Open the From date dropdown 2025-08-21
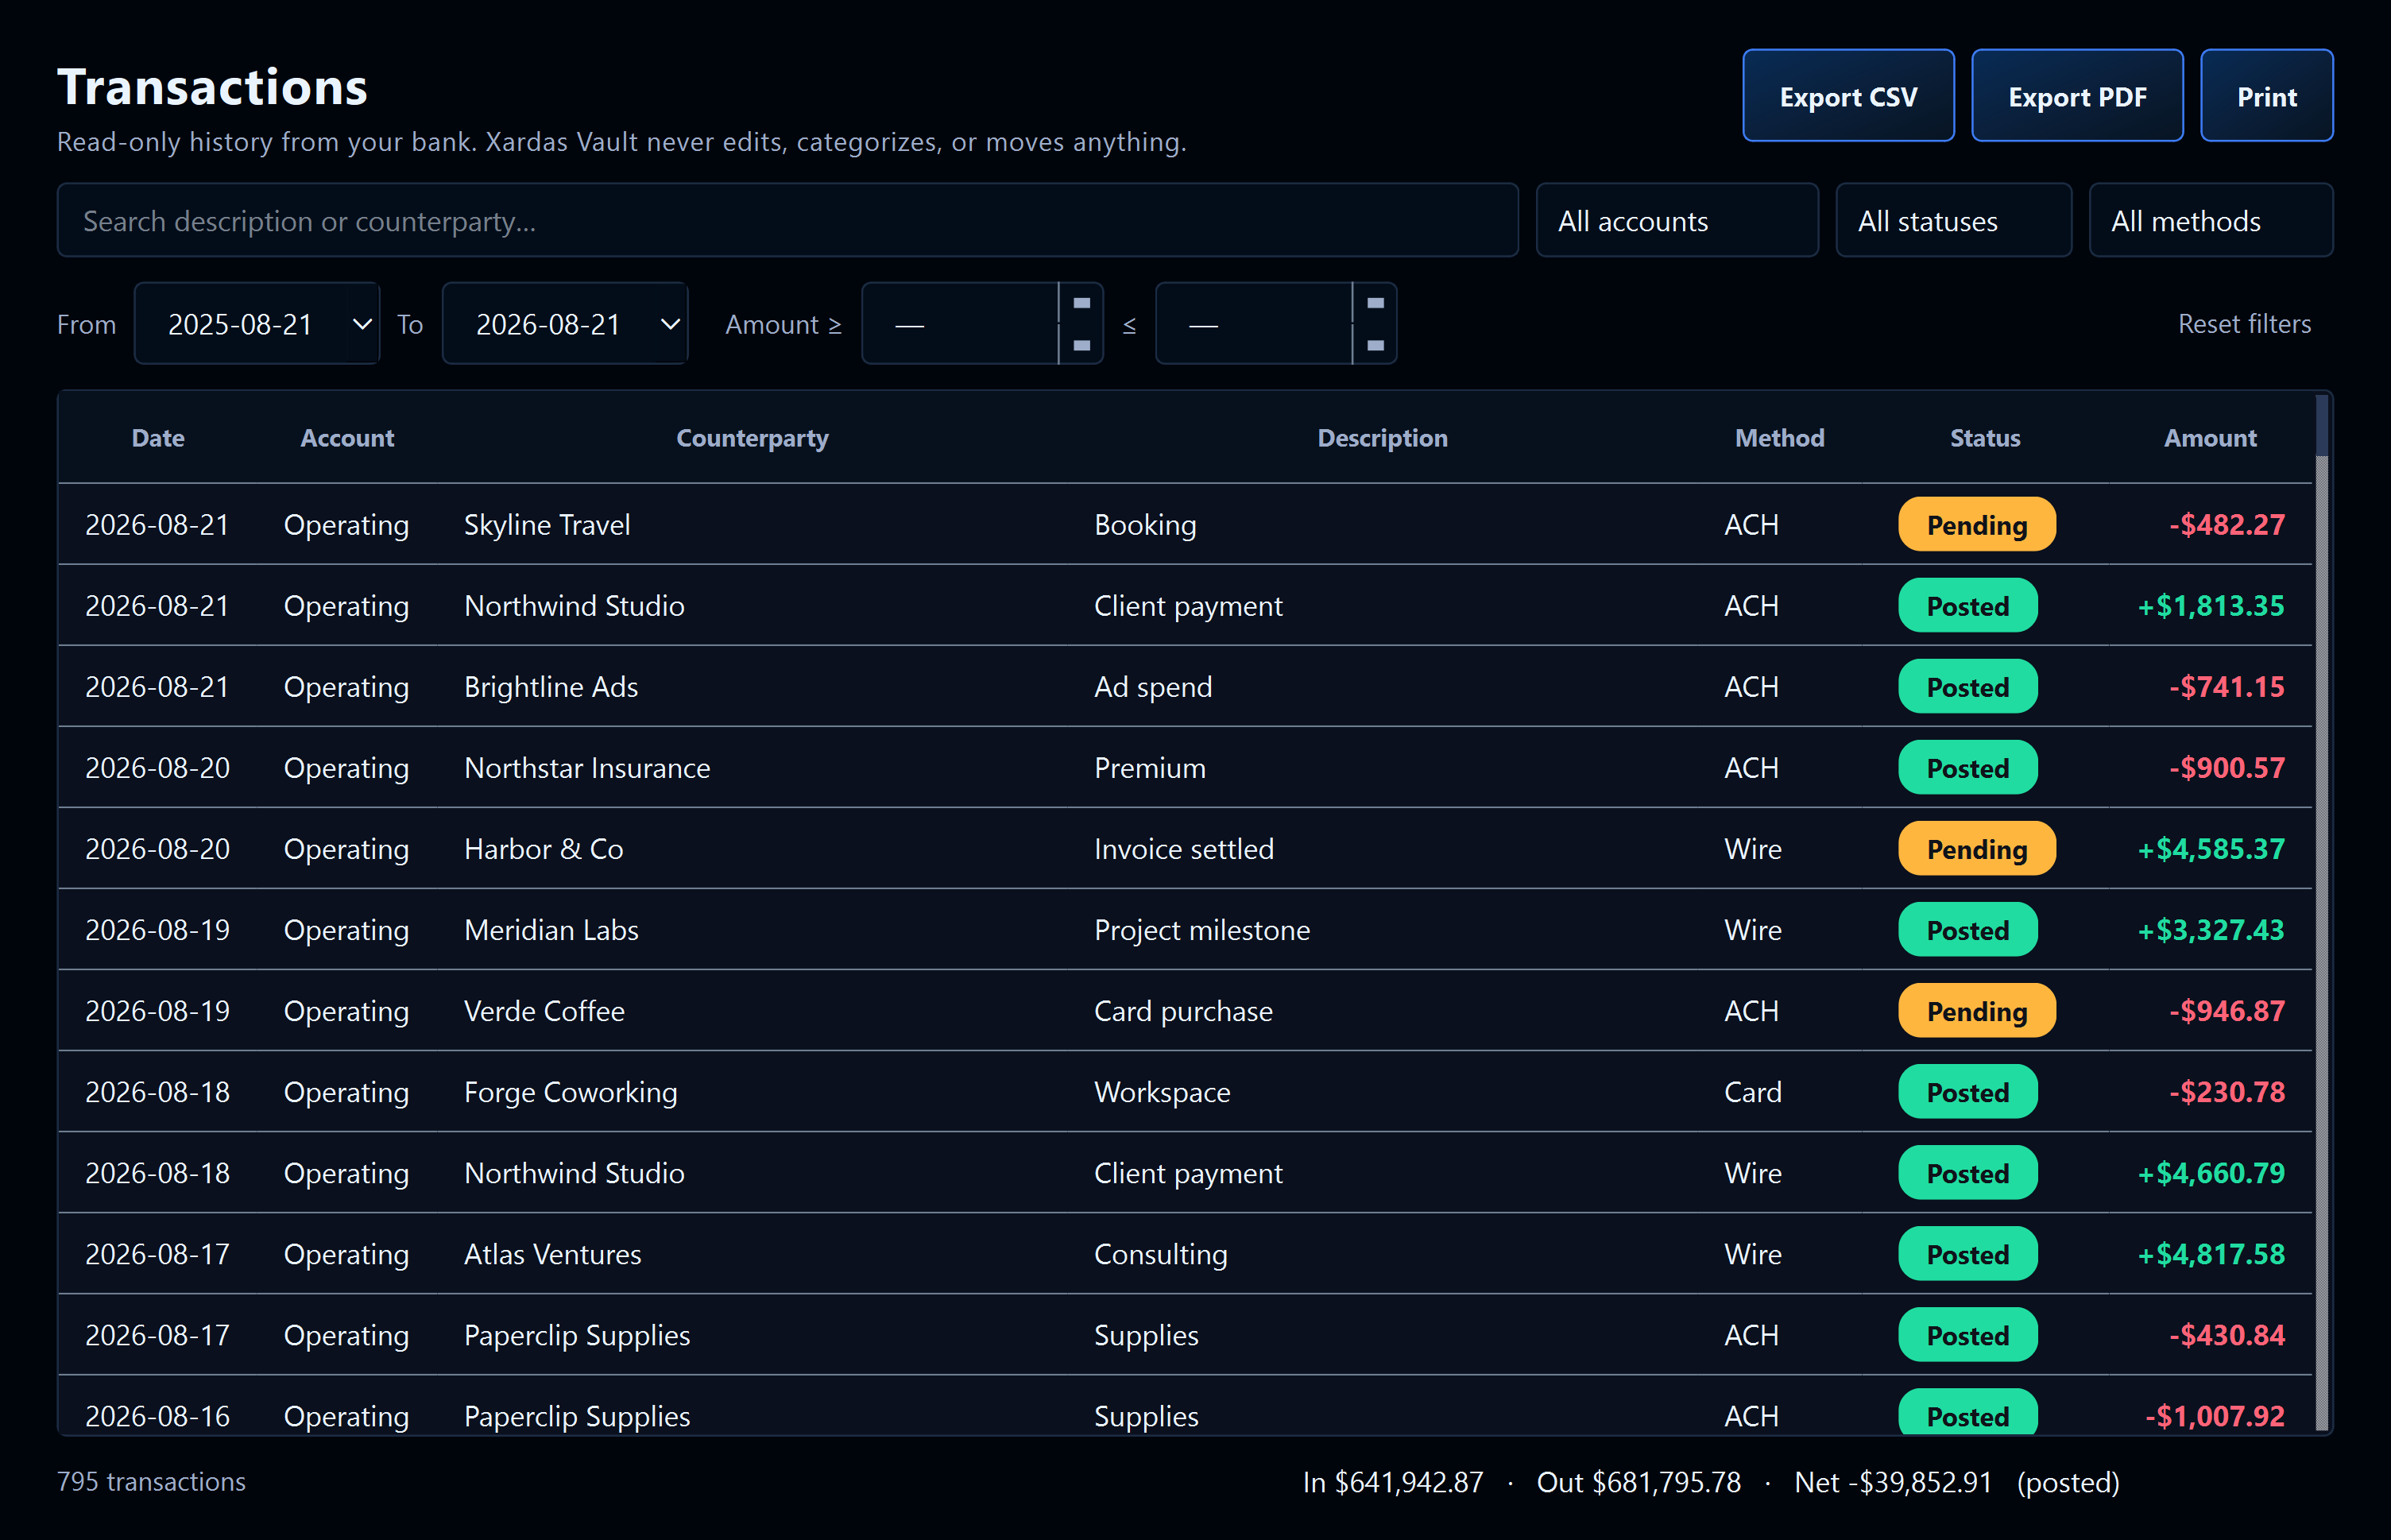Viewport: 2391px width, 1540px height. tap(257, 324)
